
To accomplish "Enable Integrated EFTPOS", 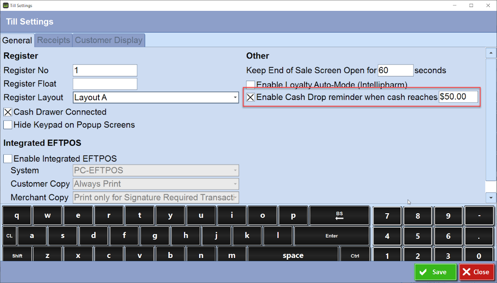I will point(8,158).
